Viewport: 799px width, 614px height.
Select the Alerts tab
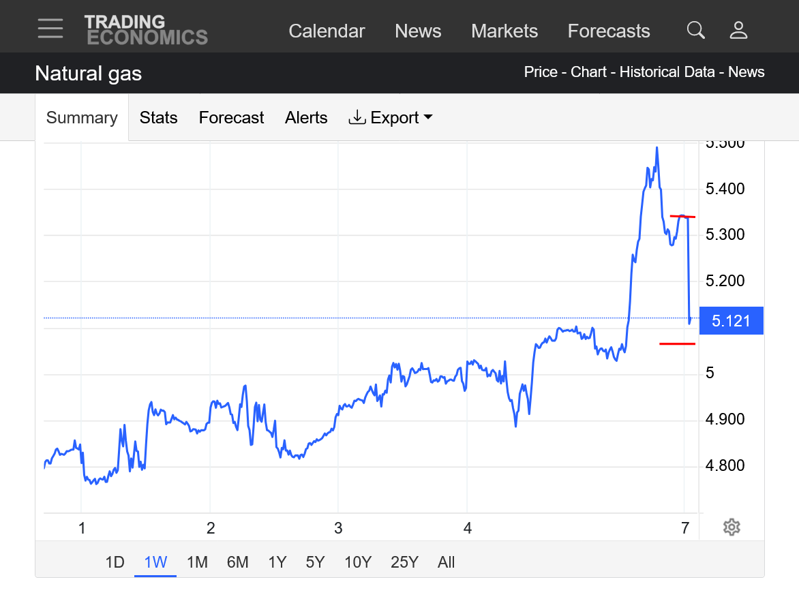click(306, 118)
